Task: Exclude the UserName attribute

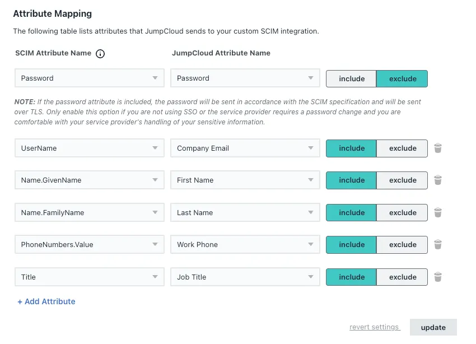Action: (x=402, y=148)
